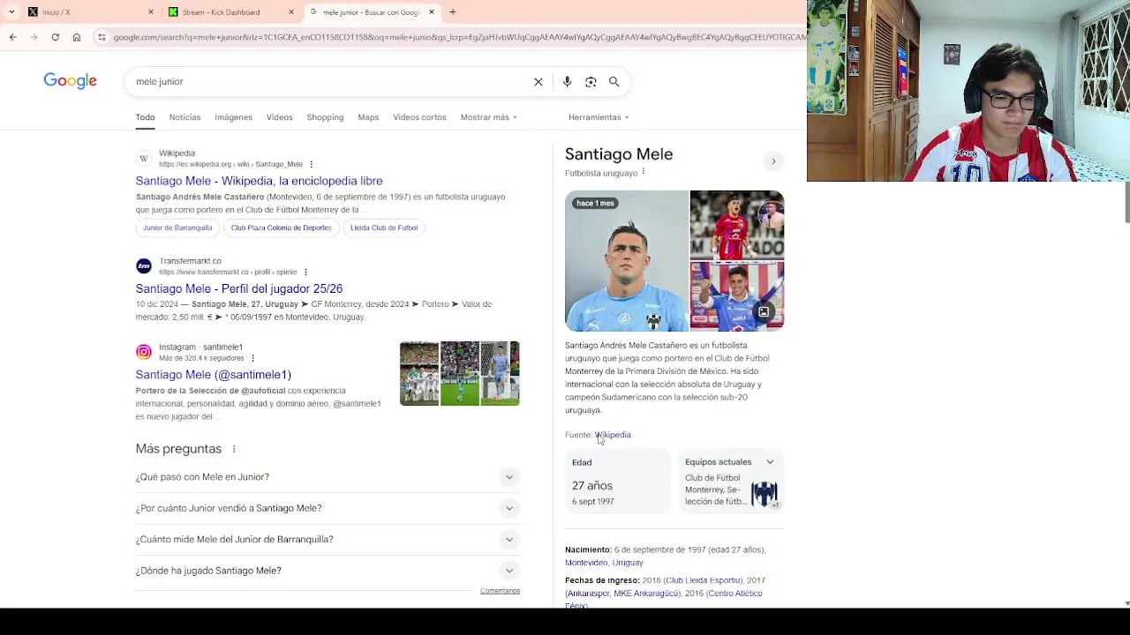Select the Videos search tab
Image resolution: width=1130 pixels, height=635 pixels.
coord(280,117)
